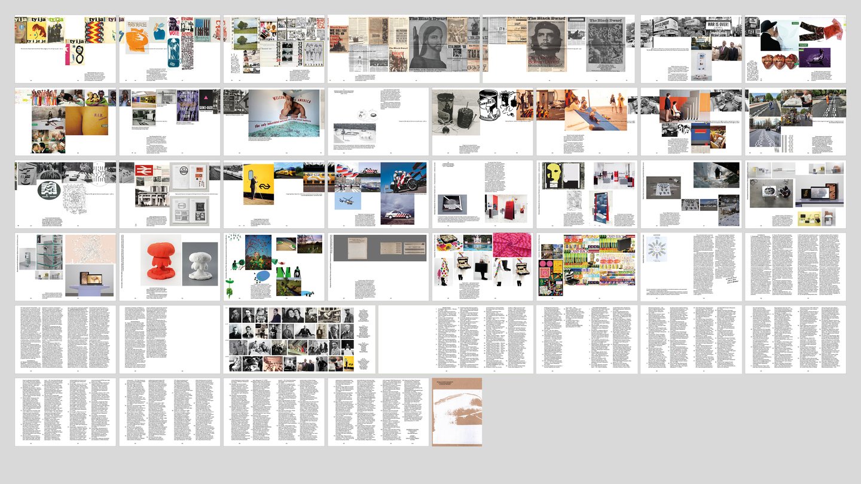The width and height of the screenshot is (861, 484).
Task: Select the spread with the orange poster and blue apple
Action: (170, 49)
